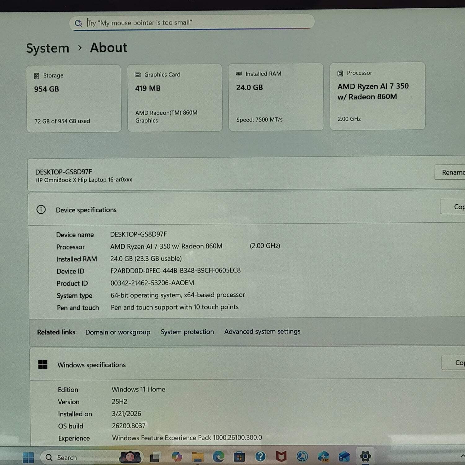This screenshot has height=465, width=465.
Task: Go back to System in the breadcrumb
Action: click(48, 48)
